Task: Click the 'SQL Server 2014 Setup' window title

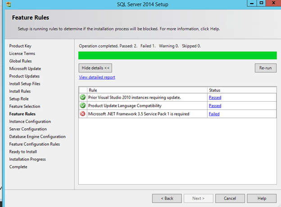Action: 143,4
